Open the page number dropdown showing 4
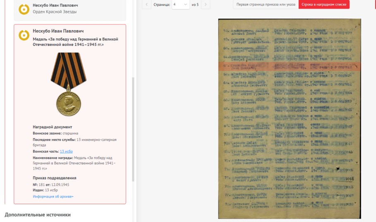The image size is (376, 222). (x=181, y=5)
